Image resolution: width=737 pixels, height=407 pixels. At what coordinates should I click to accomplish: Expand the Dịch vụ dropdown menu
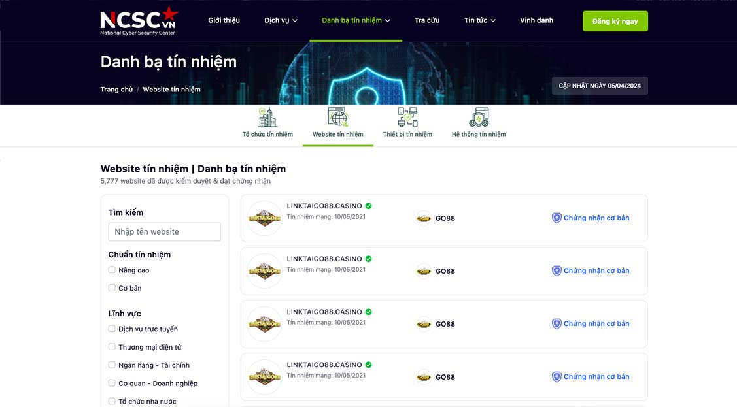point(281,20)
